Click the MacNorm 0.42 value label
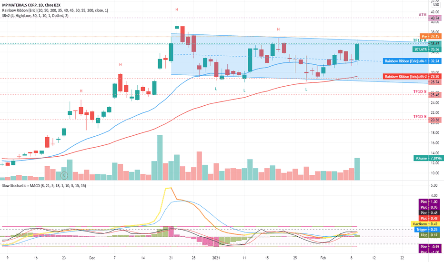Viewport: 444px width, 262px height. (x=425, y=224)
